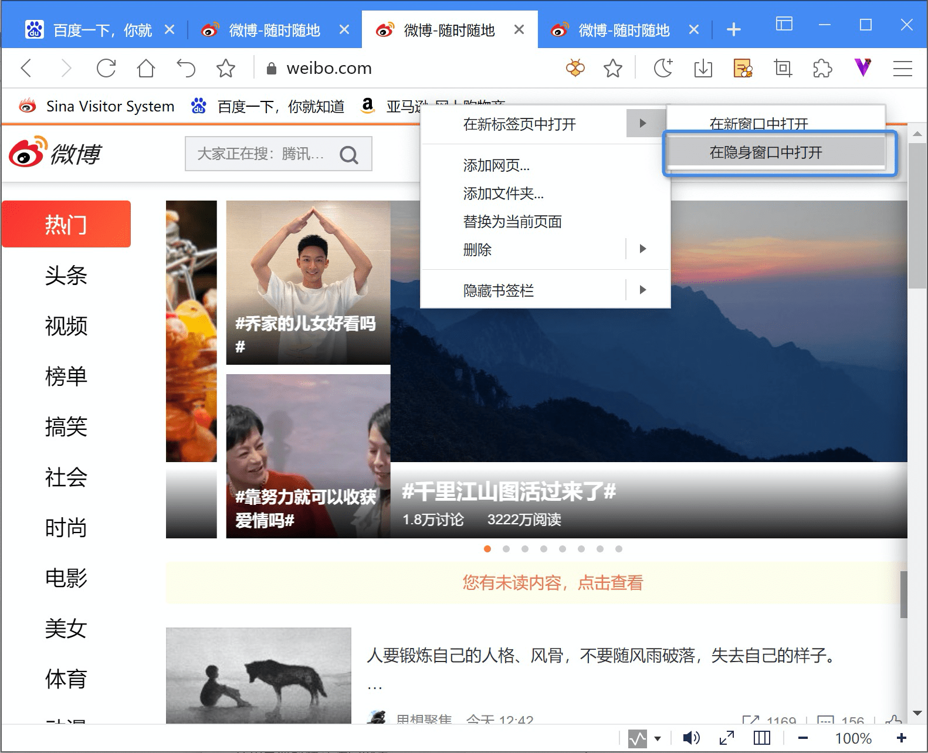Choose 替换为当前页面 menu entry
The image size is (928, 753).
[546, 222]
